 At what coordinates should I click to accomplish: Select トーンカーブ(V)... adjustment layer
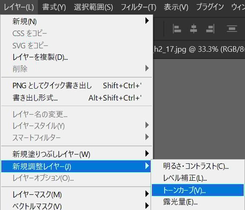pyautogui.click(x=198, y=190)
